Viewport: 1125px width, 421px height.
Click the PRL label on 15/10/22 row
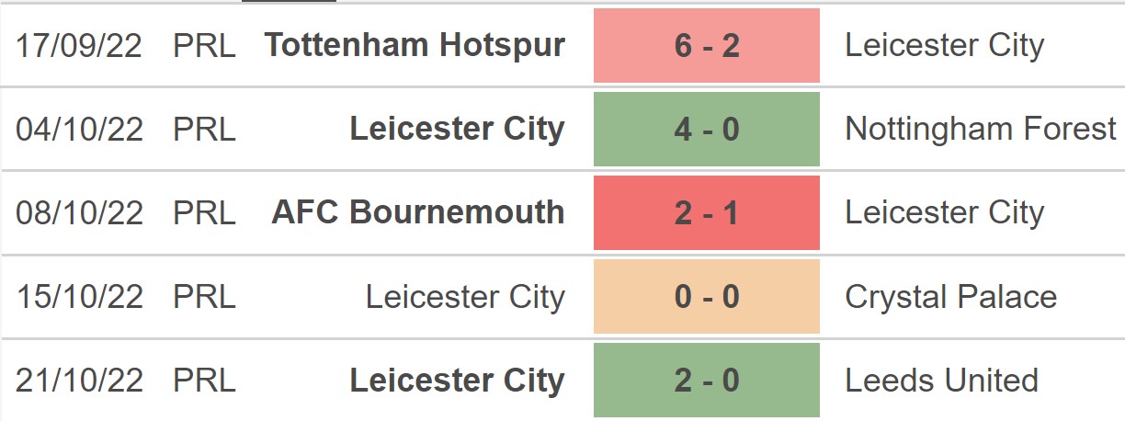click(x=204, y=297)
